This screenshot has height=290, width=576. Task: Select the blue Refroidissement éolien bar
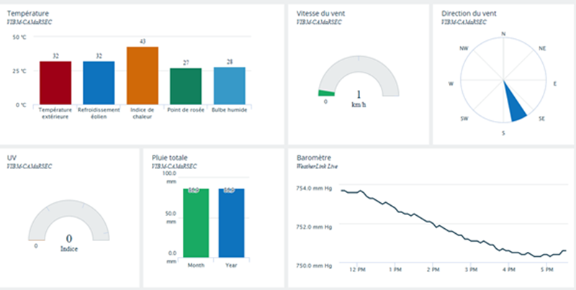tap(99, 83)
